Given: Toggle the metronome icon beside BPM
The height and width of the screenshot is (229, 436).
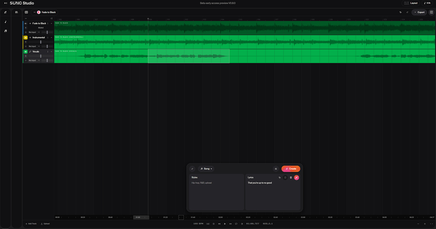Looking at the screenshot, I should (x=208, y=224).
